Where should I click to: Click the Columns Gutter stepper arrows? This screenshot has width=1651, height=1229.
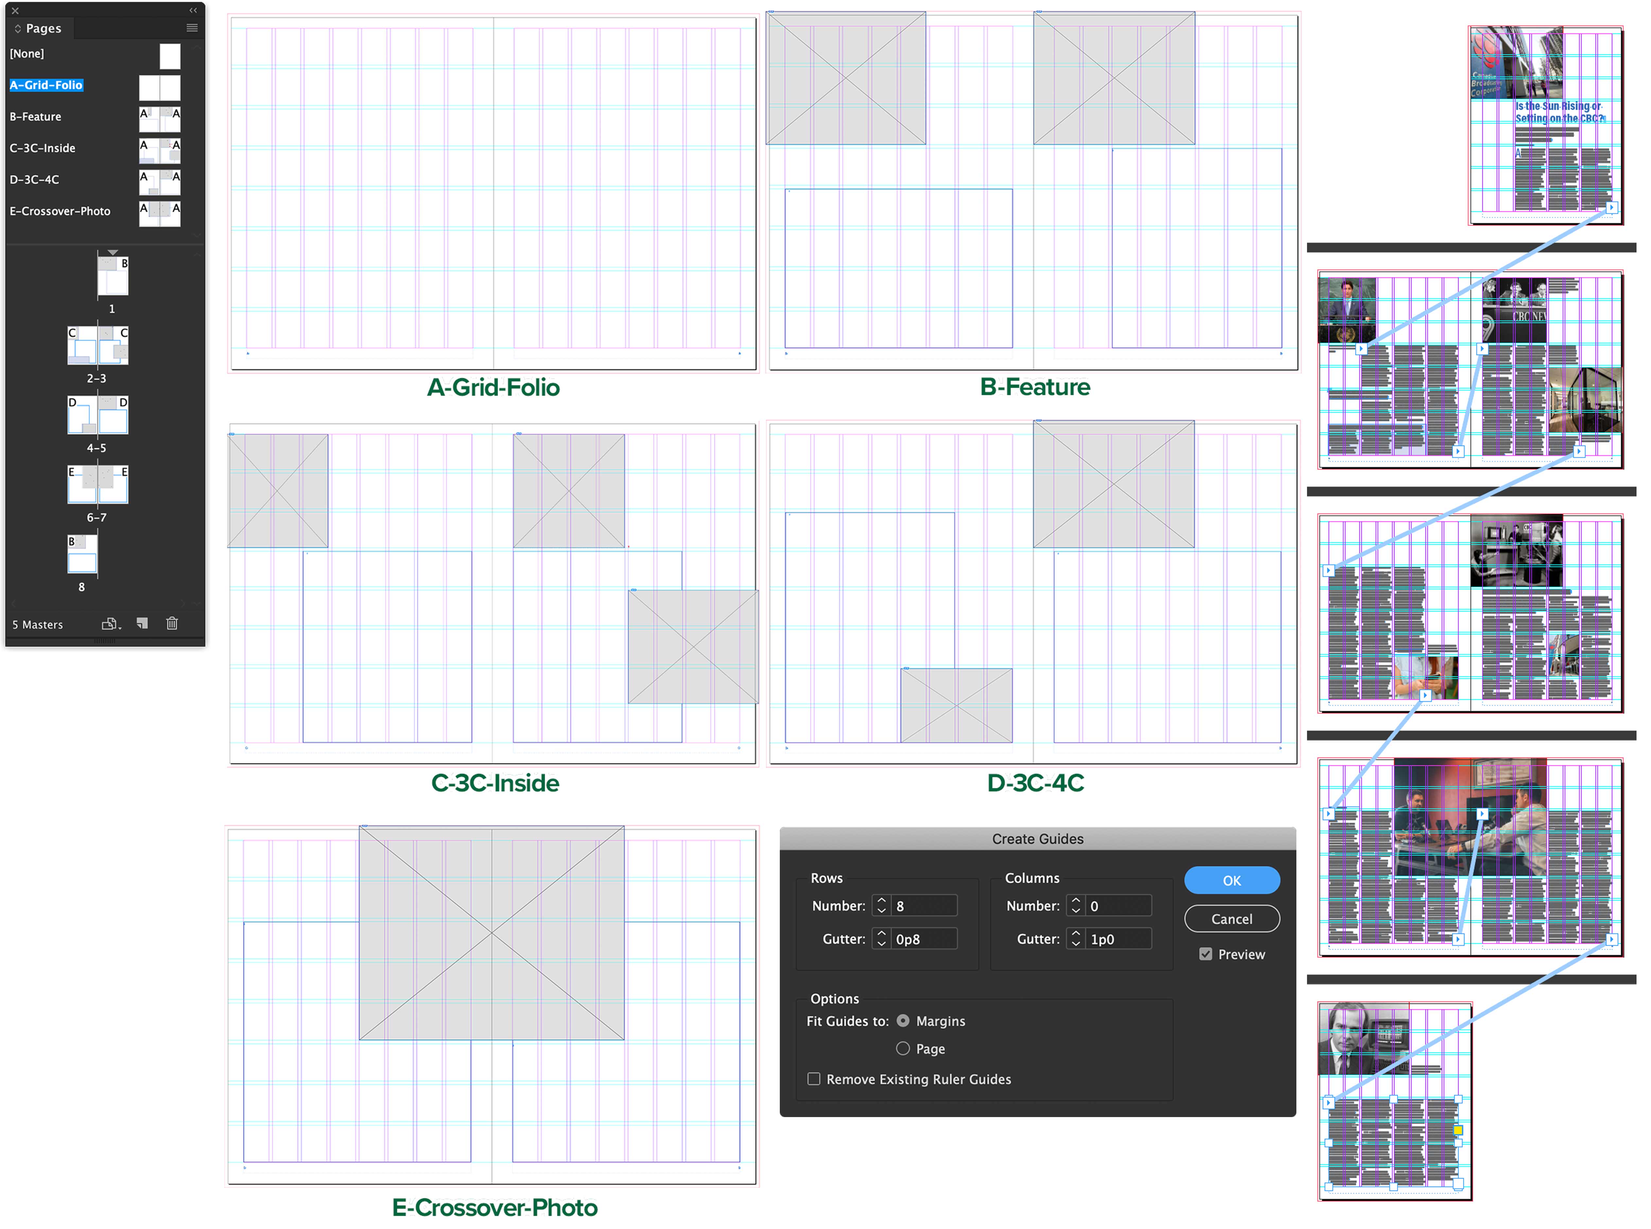[x=1076, y=940]
